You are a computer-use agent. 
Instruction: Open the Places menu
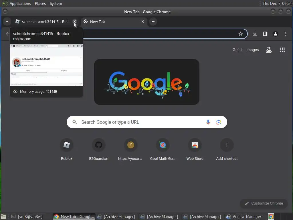coord(40,3)
